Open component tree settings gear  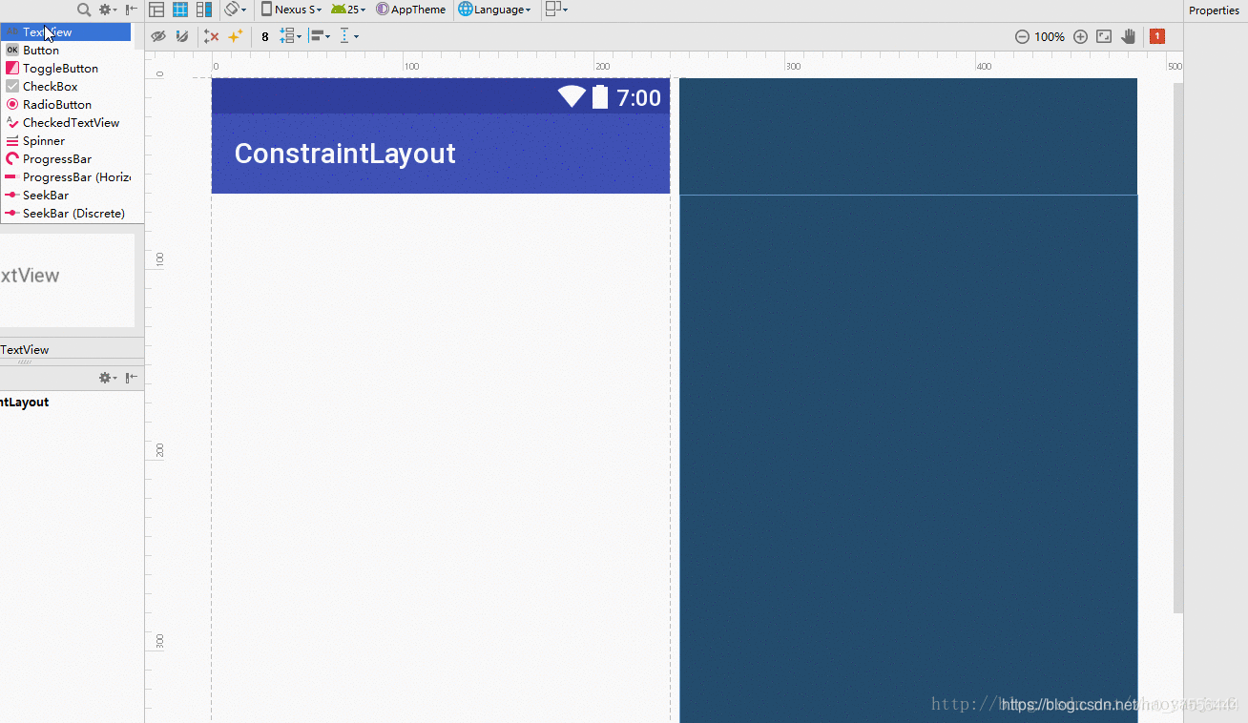click(108, 378)
